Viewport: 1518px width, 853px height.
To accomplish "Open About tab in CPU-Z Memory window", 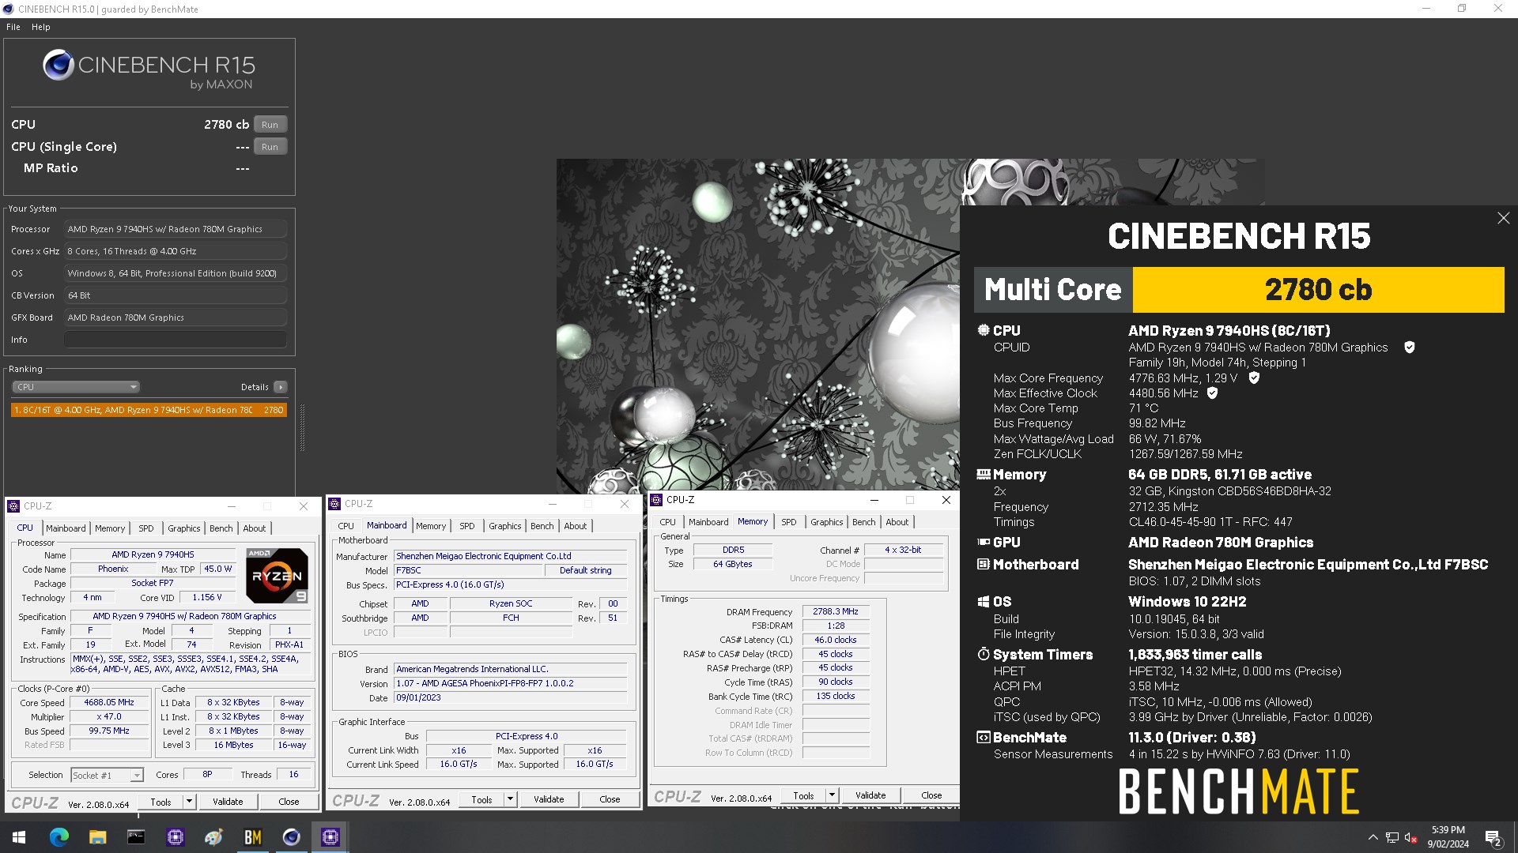I will [897, 522].
